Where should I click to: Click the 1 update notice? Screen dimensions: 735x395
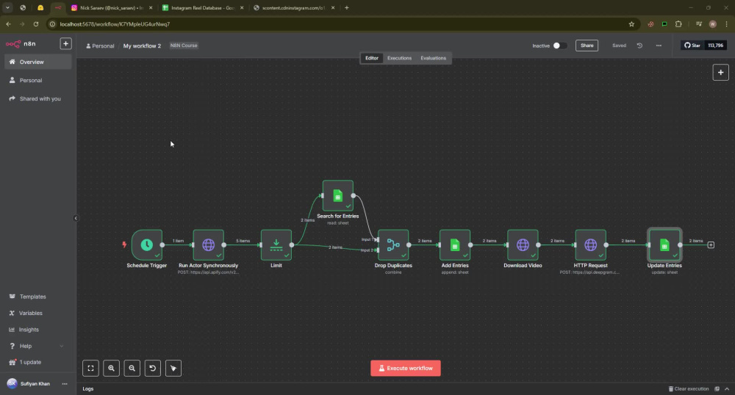37,362
